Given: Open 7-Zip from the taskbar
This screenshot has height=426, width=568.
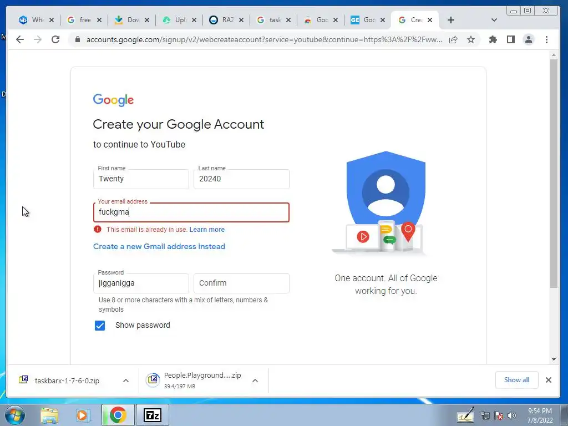Looking at the screenshot, I should (152, 415).
